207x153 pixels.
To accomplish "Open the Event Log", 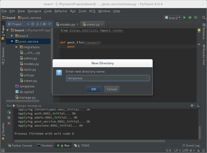I will (191, 146).
